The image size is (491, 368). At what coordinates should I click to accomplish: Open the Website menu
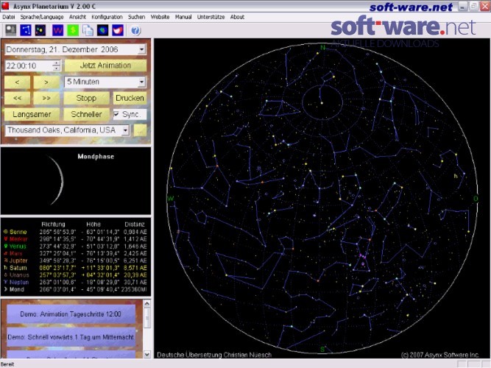[160, 17]
